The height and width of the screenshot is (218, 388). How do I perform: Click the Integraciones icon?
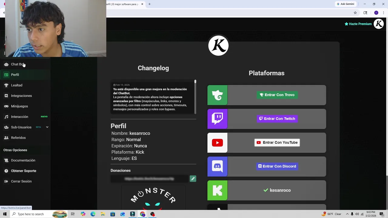coord(6,96)
